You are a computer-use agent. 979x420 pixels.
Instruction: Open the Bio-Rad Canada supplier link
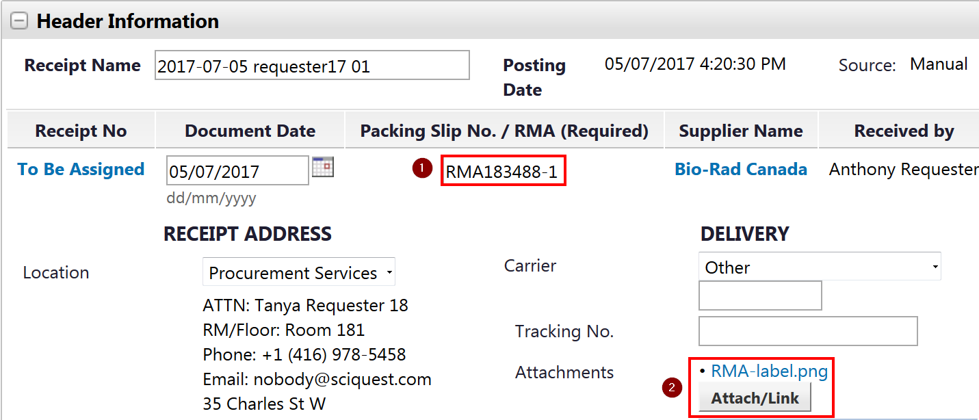740,170
